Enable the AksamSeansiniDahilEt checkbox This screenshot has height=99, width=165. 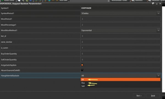pyautogui.click(x=82, y=70)
